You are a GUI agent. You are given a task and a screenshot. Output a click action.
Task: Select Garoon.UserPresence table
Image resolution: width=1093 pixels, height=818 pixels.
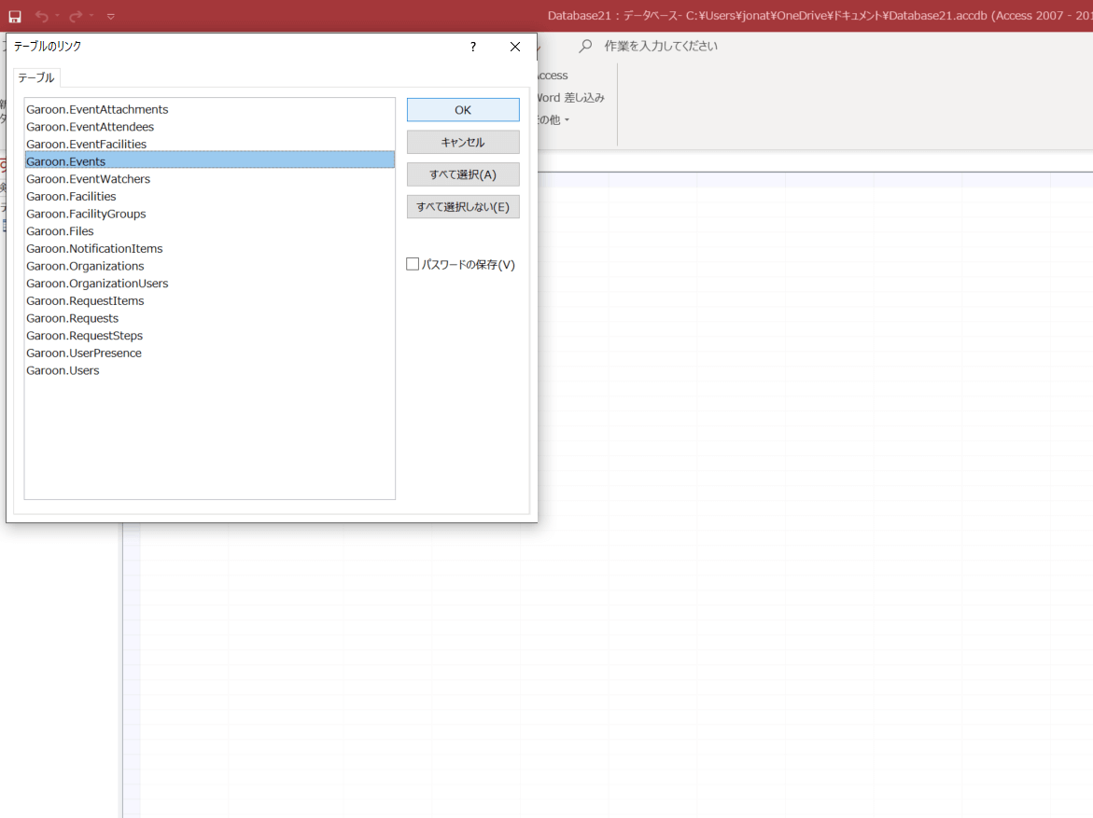pyautogui.click(x=210, y=354)
